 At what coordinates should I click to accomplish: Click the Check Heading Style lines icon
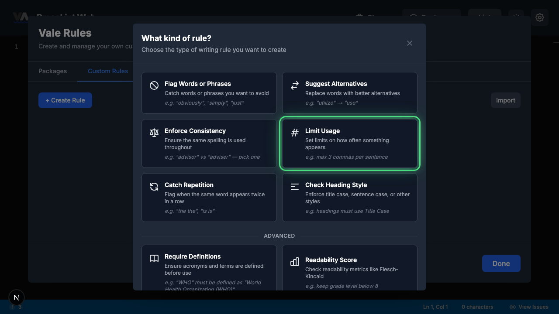click(295, 187)
